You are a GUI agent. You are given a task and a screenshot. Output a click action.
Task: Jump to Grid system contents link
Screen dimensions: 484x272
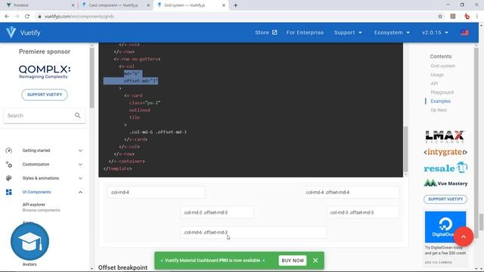[x=442, y=66]
